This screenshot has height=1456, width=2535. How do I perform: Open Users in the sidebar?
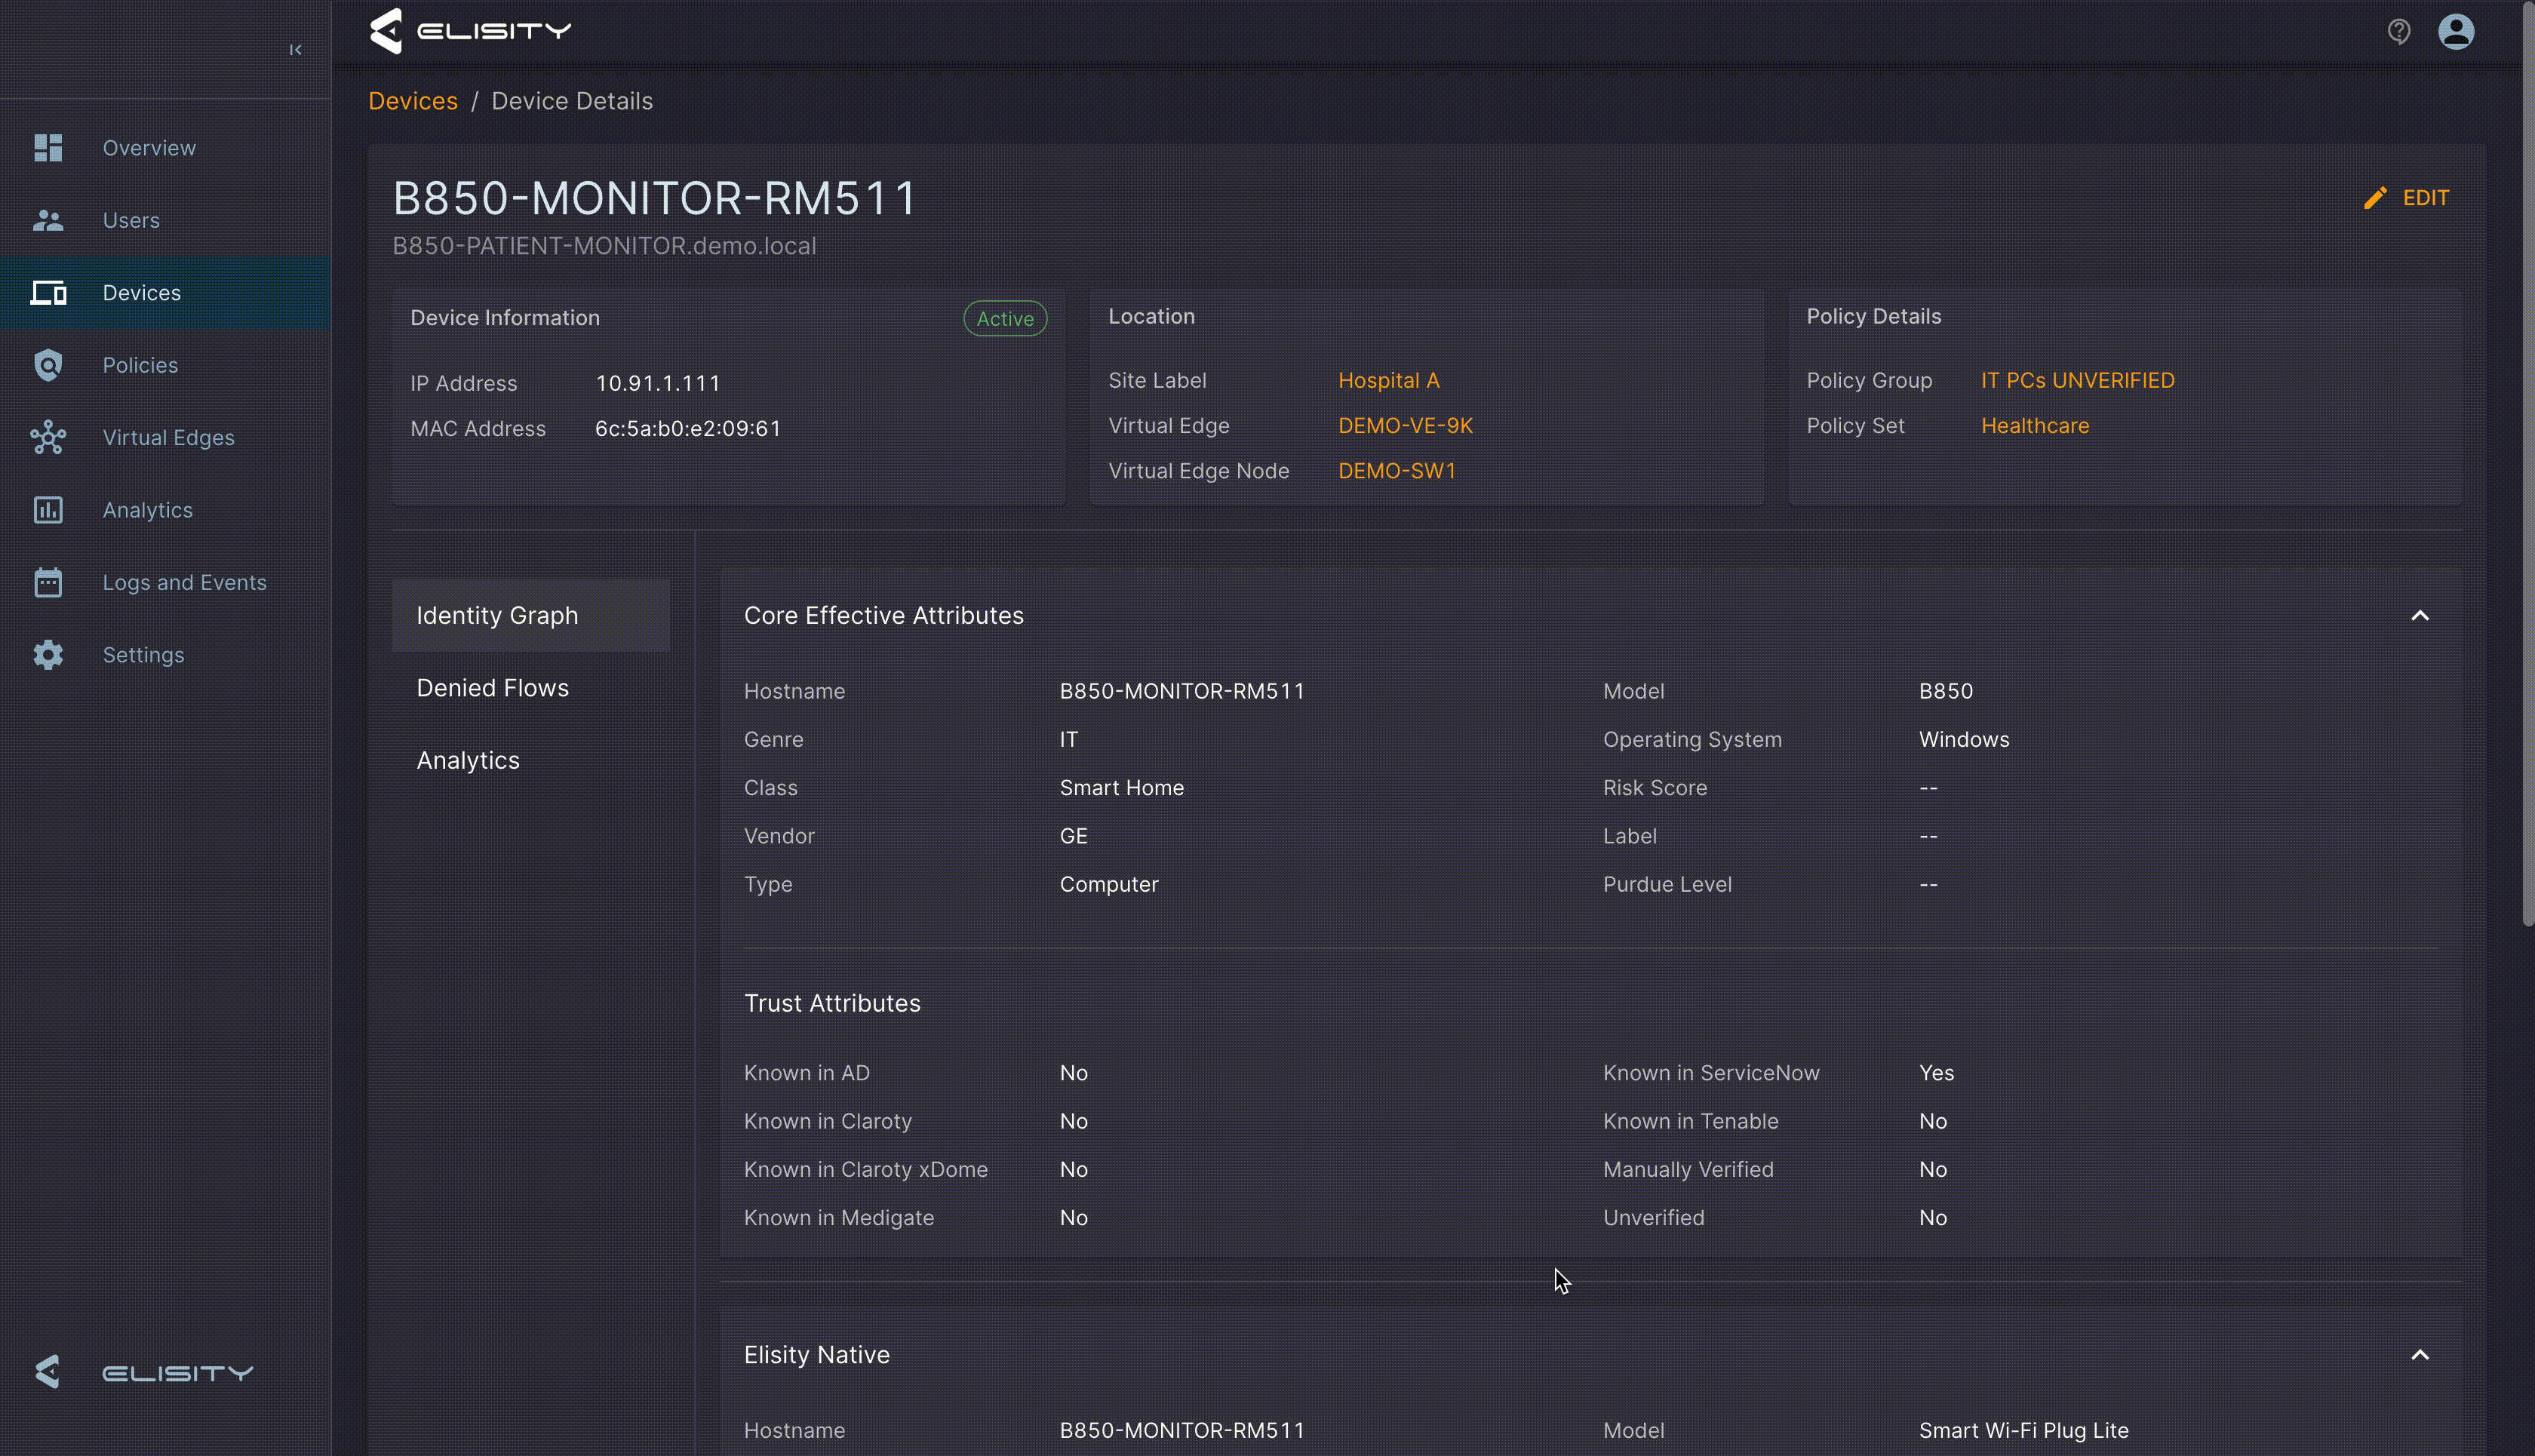click(x=165, y=220)
